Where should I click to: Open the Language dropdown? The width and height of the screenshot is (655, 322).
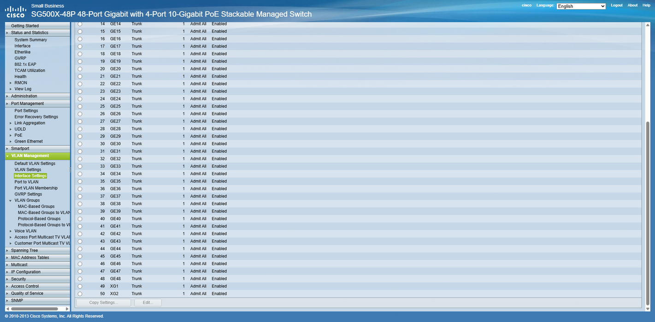pos(581,6)
